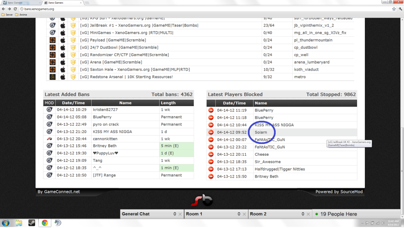Click the red block icon for Sir_Awesome

point(211,162)
